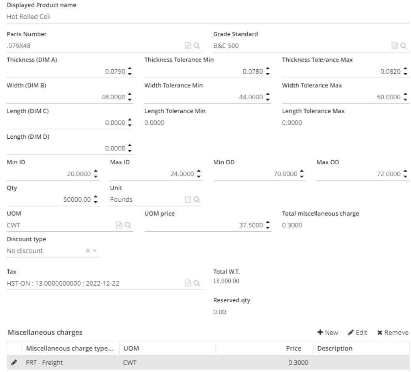Add a New miscellaneous charge
411x372 pixels.
click(327, 333)
